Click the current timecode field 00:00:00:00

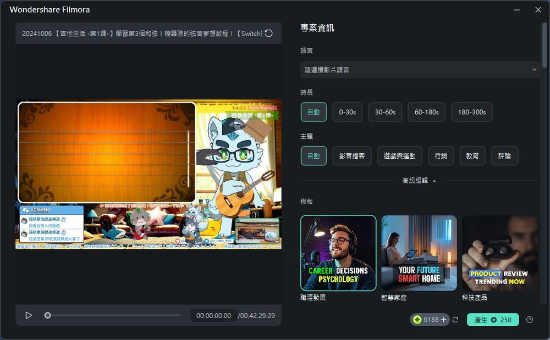pyautogui.click(x=213, y=315)
